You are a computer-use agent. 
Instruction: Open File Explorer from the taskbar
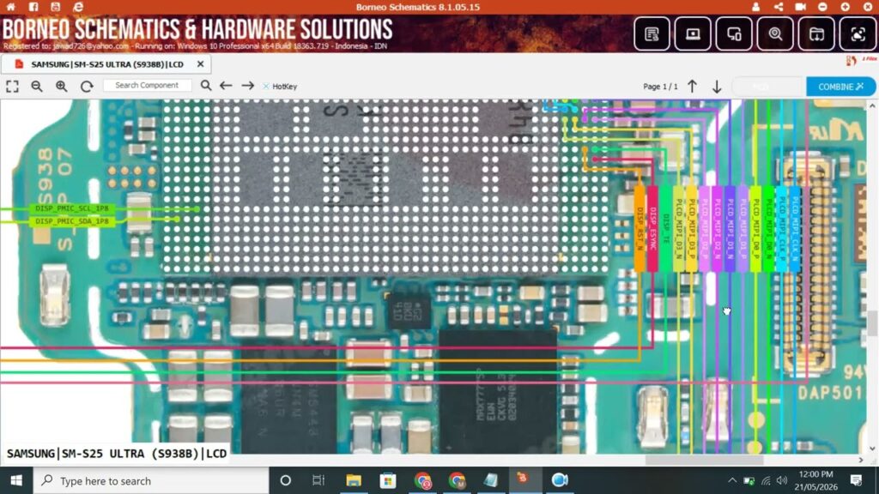[353, 480]
